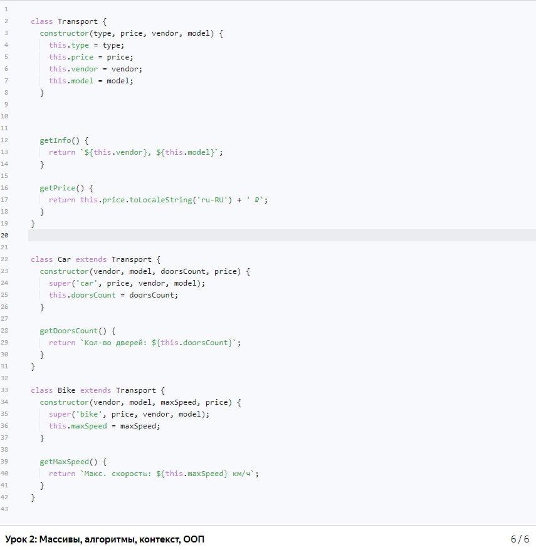
Task: Click 'class Bike extends Transport {' line
Action: pos(98,390)
